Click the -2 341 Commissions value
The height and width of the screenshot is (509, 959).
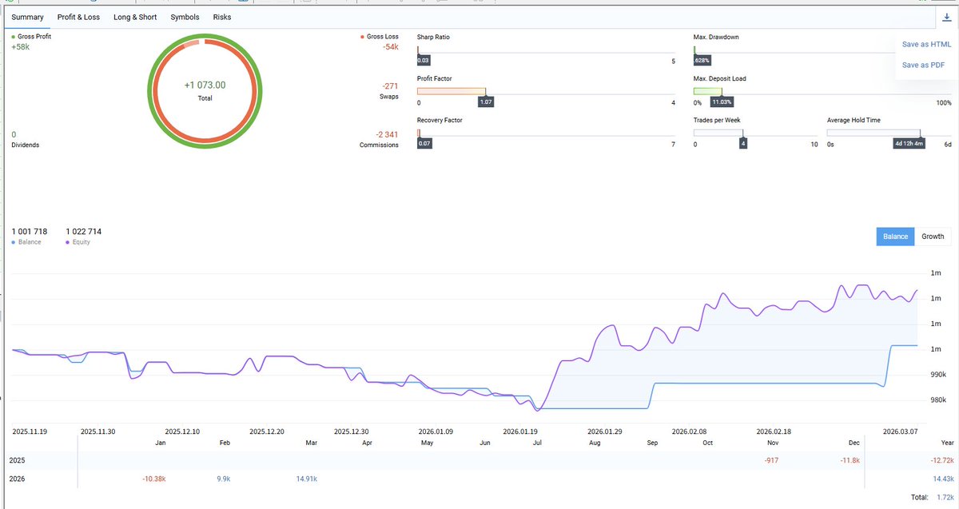click(386, 134)
